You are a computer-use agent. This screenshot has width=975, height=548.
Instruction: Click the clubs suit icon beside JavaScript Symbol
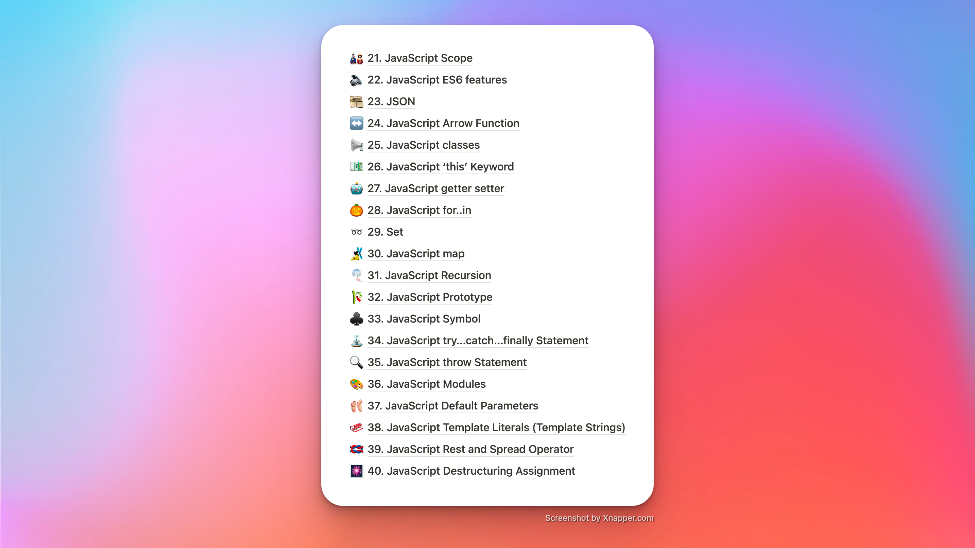[x=356, y=318]
